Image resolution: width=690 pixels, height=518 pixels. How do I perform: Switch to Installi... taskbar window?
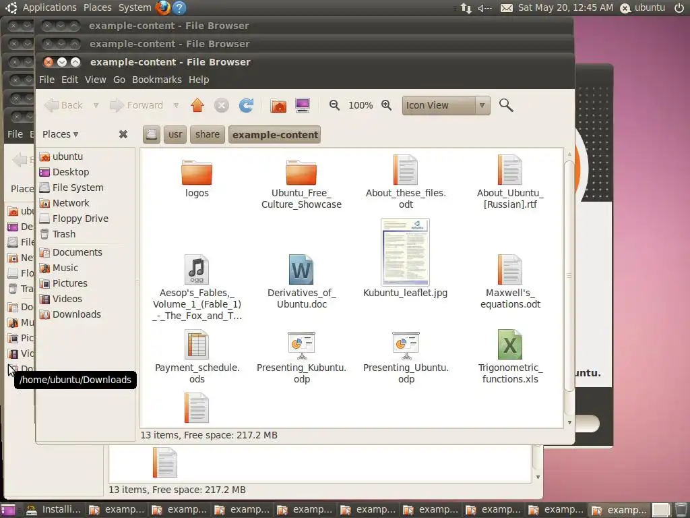click(x=53, y=510)
